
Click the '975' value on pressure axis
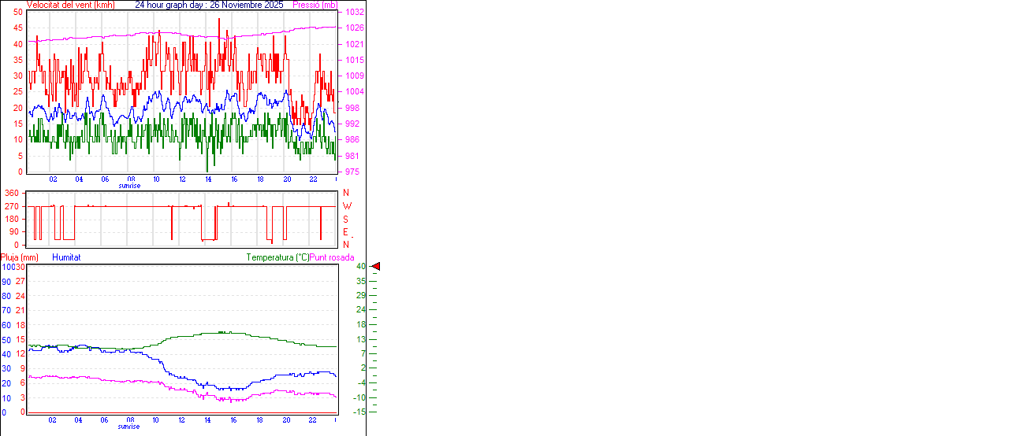352,172
